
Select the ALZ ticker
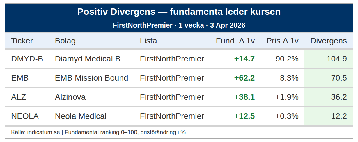19,97
